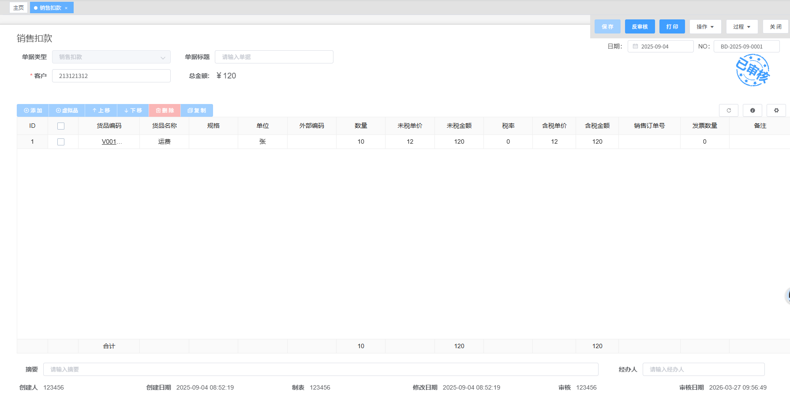Open the 单据类型 dropdown
Viewport: 790px width, 394px height.
click(111, 57)
